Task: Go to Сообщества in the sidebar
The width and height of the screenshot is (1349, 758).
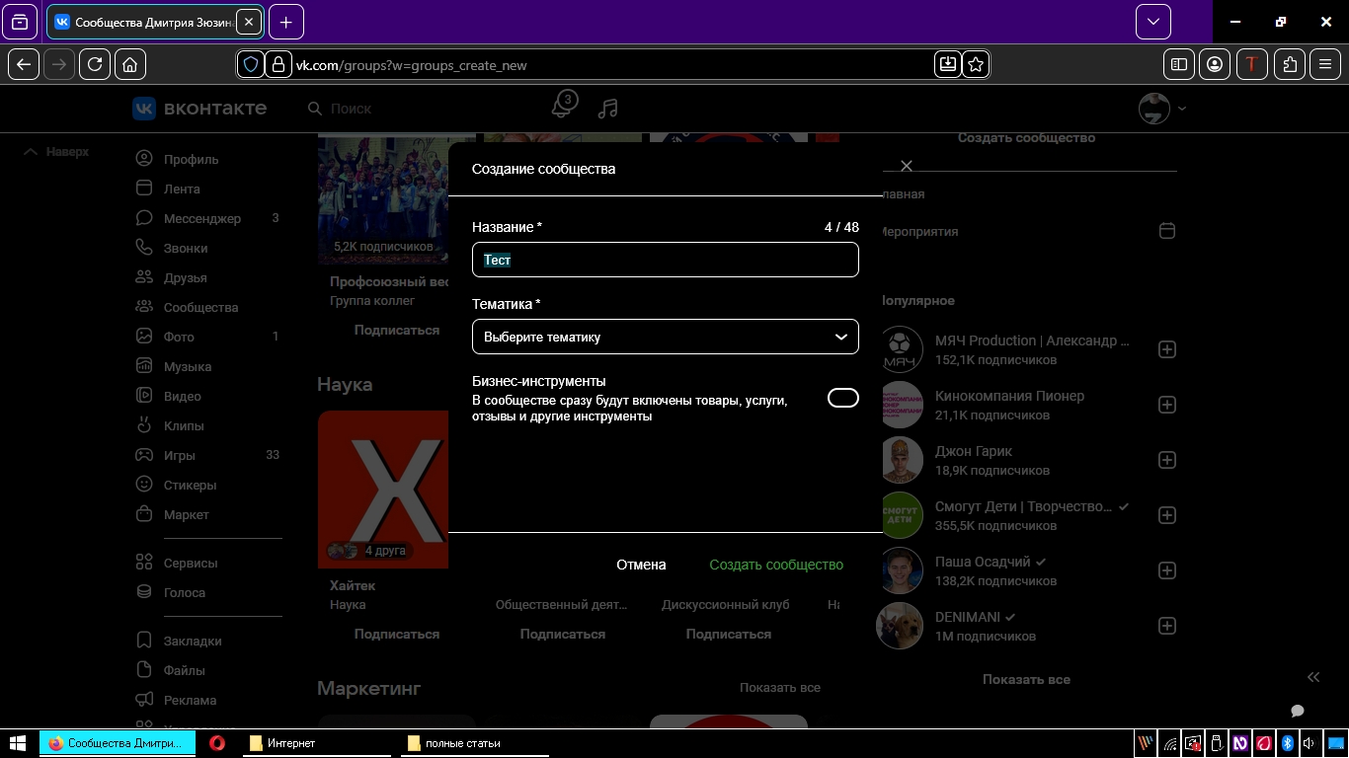Action: point(200,307)
